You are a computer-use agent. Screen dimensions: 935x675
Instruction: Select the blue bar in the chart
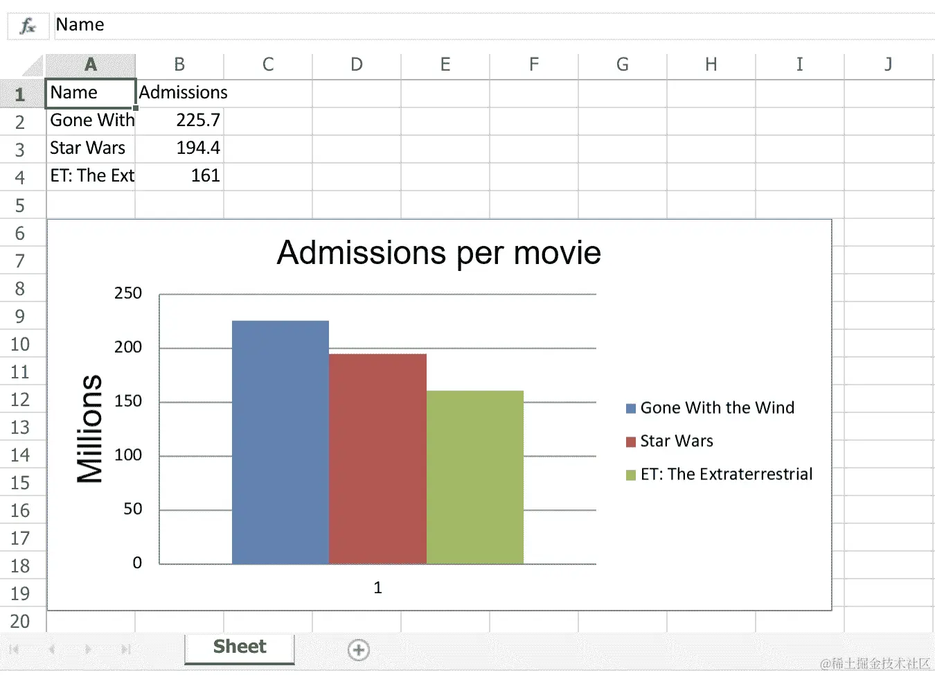(280, 442)
